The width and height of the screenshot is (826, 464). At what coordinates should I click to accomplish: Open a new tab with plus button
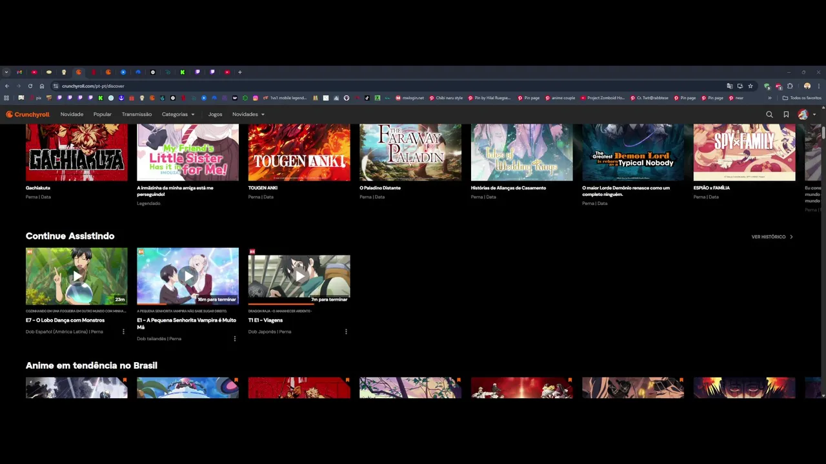coord(240,72)
